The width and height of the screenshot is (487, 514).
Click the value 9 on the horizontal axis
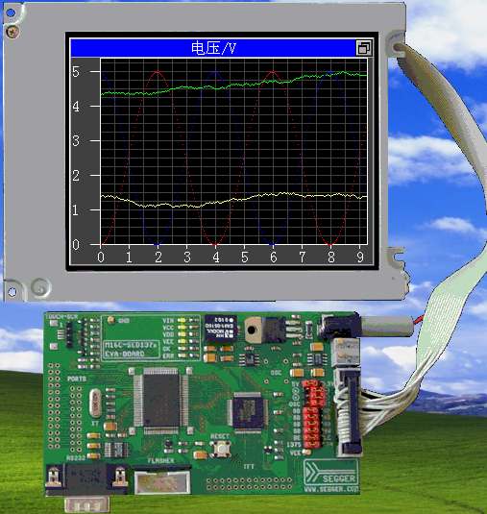coord(360,257)
